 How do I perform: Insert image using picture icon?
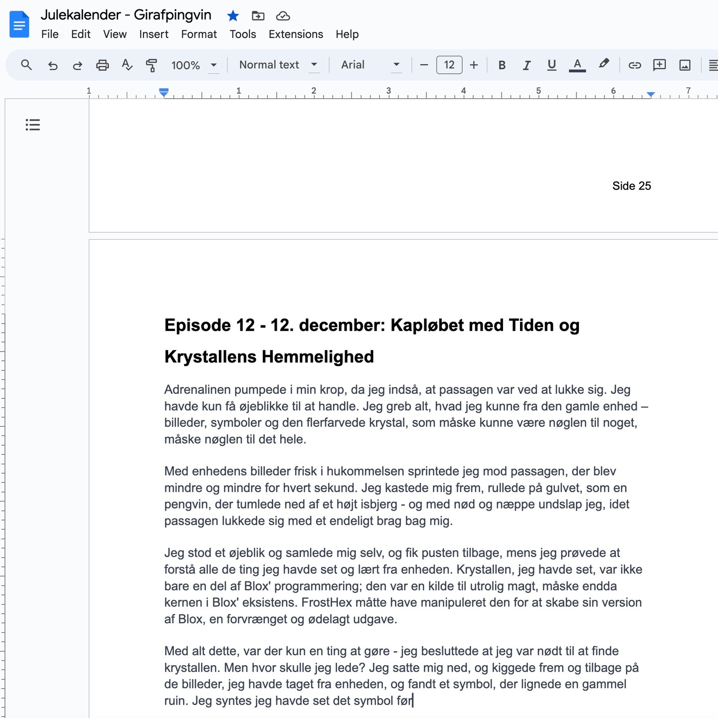coord(685,65)
